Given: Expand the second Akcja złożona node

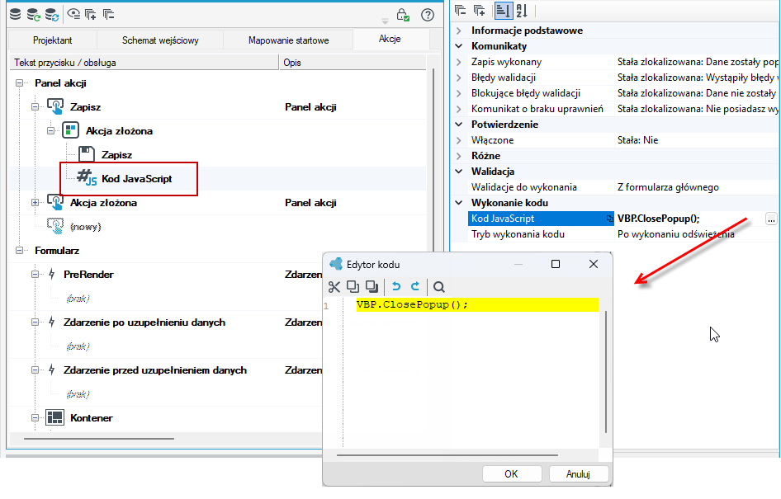Looking at the screenshot, I should tap(35, 202).
